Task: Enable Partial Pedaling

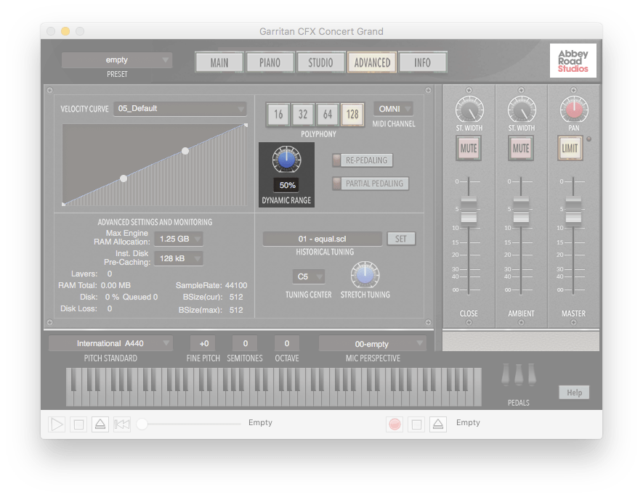Action: pos(371,184)
